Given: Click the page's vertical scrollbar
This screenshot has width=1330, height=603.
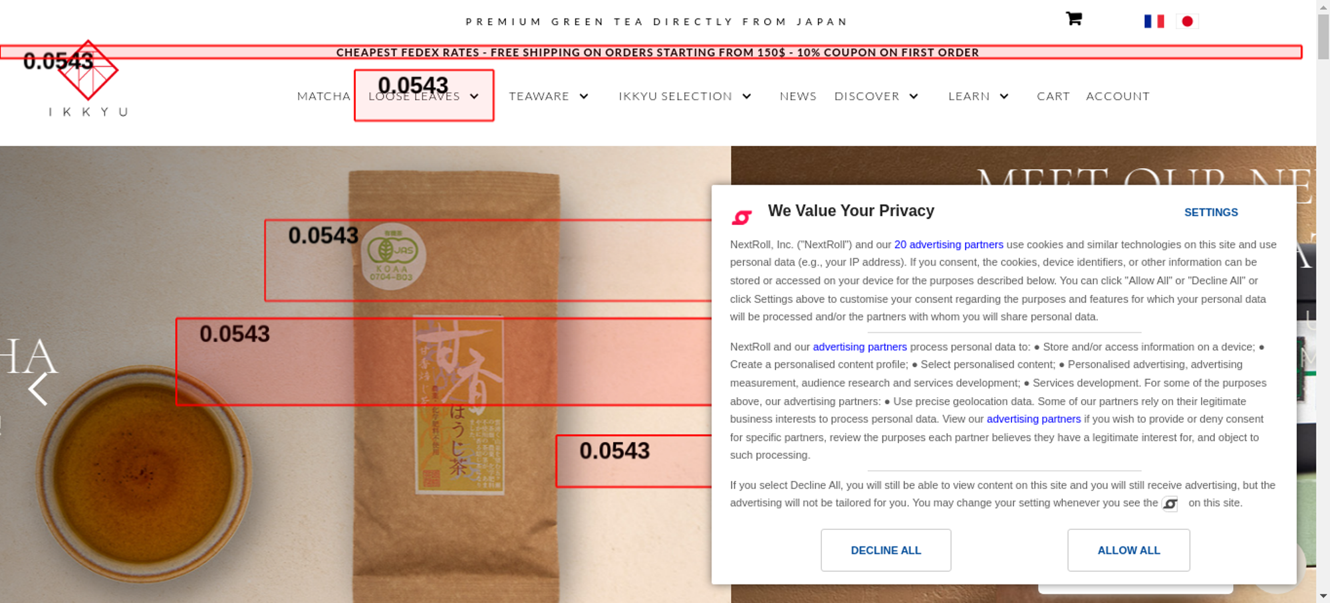Looking at the screenshot, I should tap(1323, 301).
